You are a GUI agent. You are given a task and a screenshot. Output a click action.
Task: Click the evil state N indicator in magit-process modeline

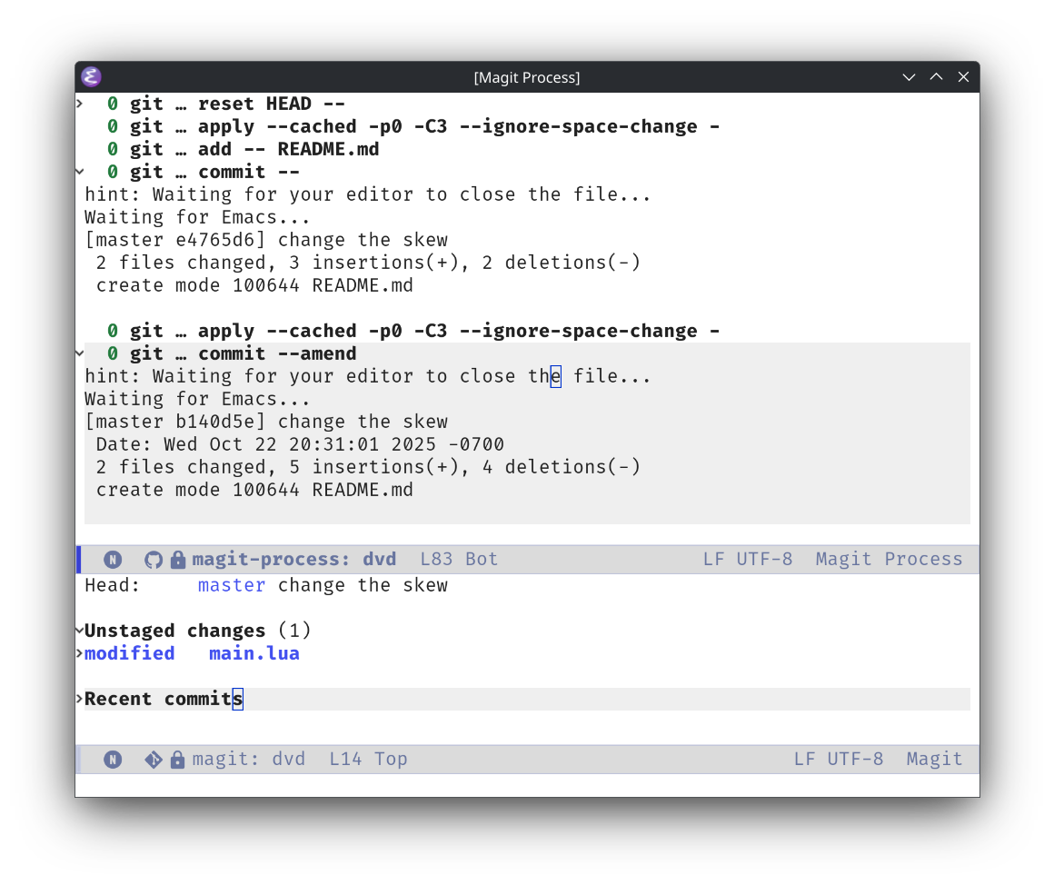(113, 559)
